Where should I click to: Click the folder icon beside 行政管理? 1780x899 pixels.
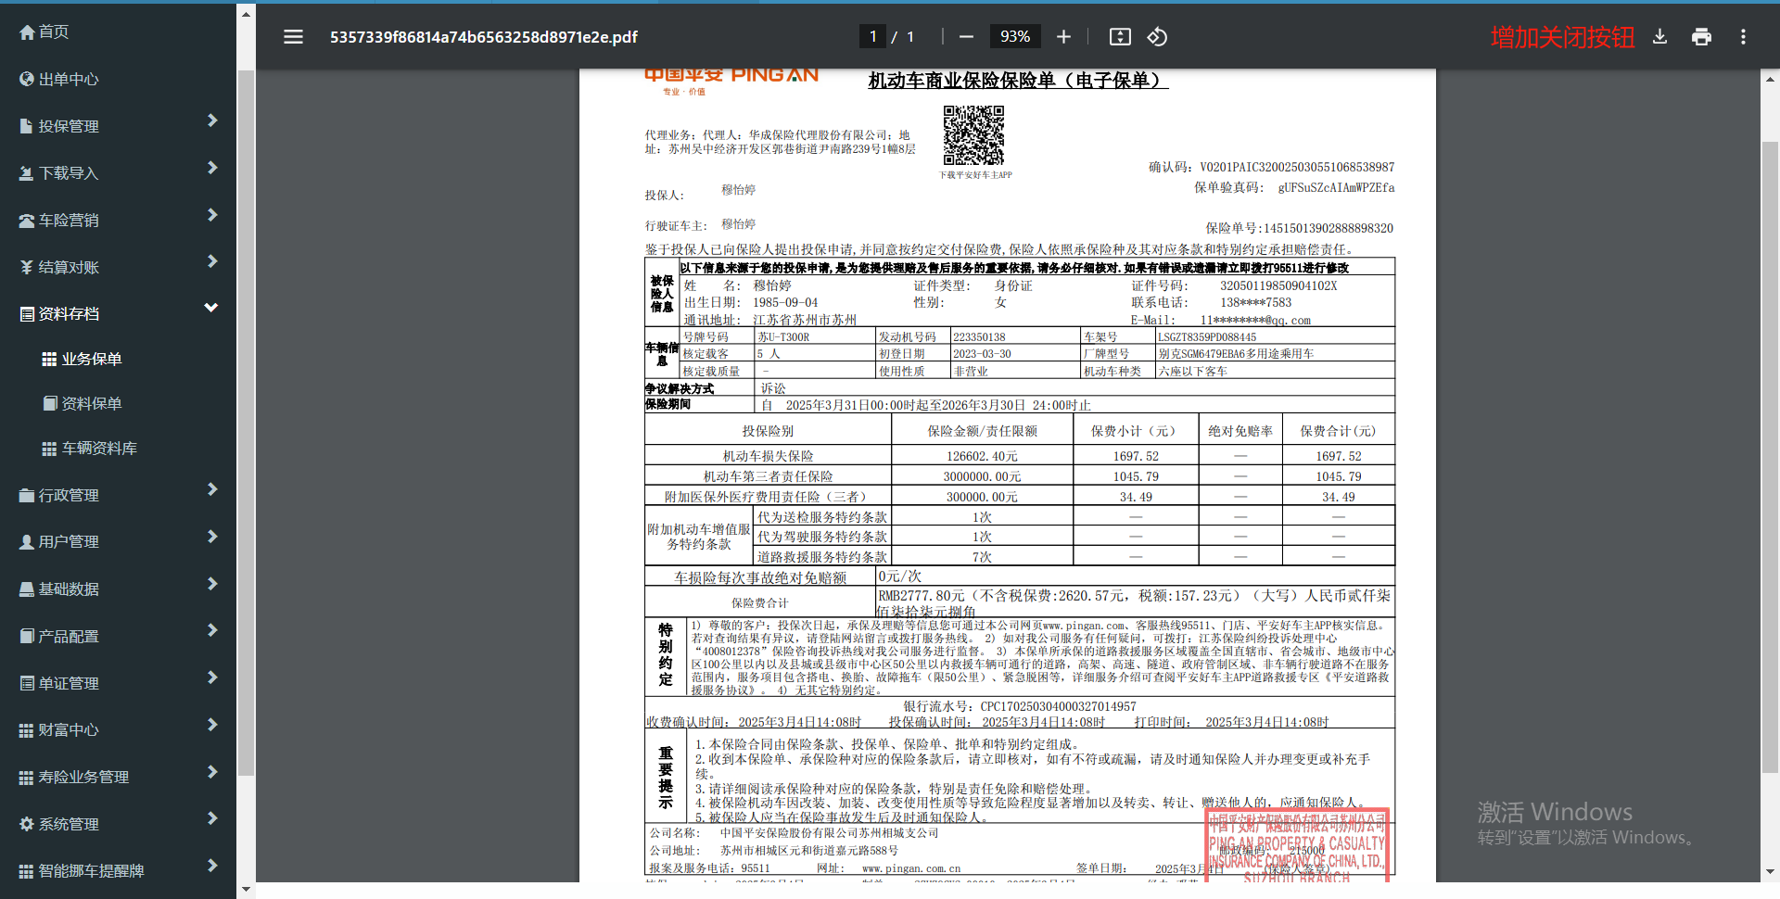(27, 496)
